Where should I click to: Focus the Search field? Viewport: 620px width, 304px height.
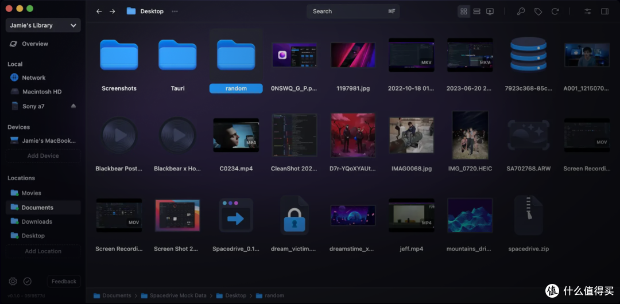(353, 11)
